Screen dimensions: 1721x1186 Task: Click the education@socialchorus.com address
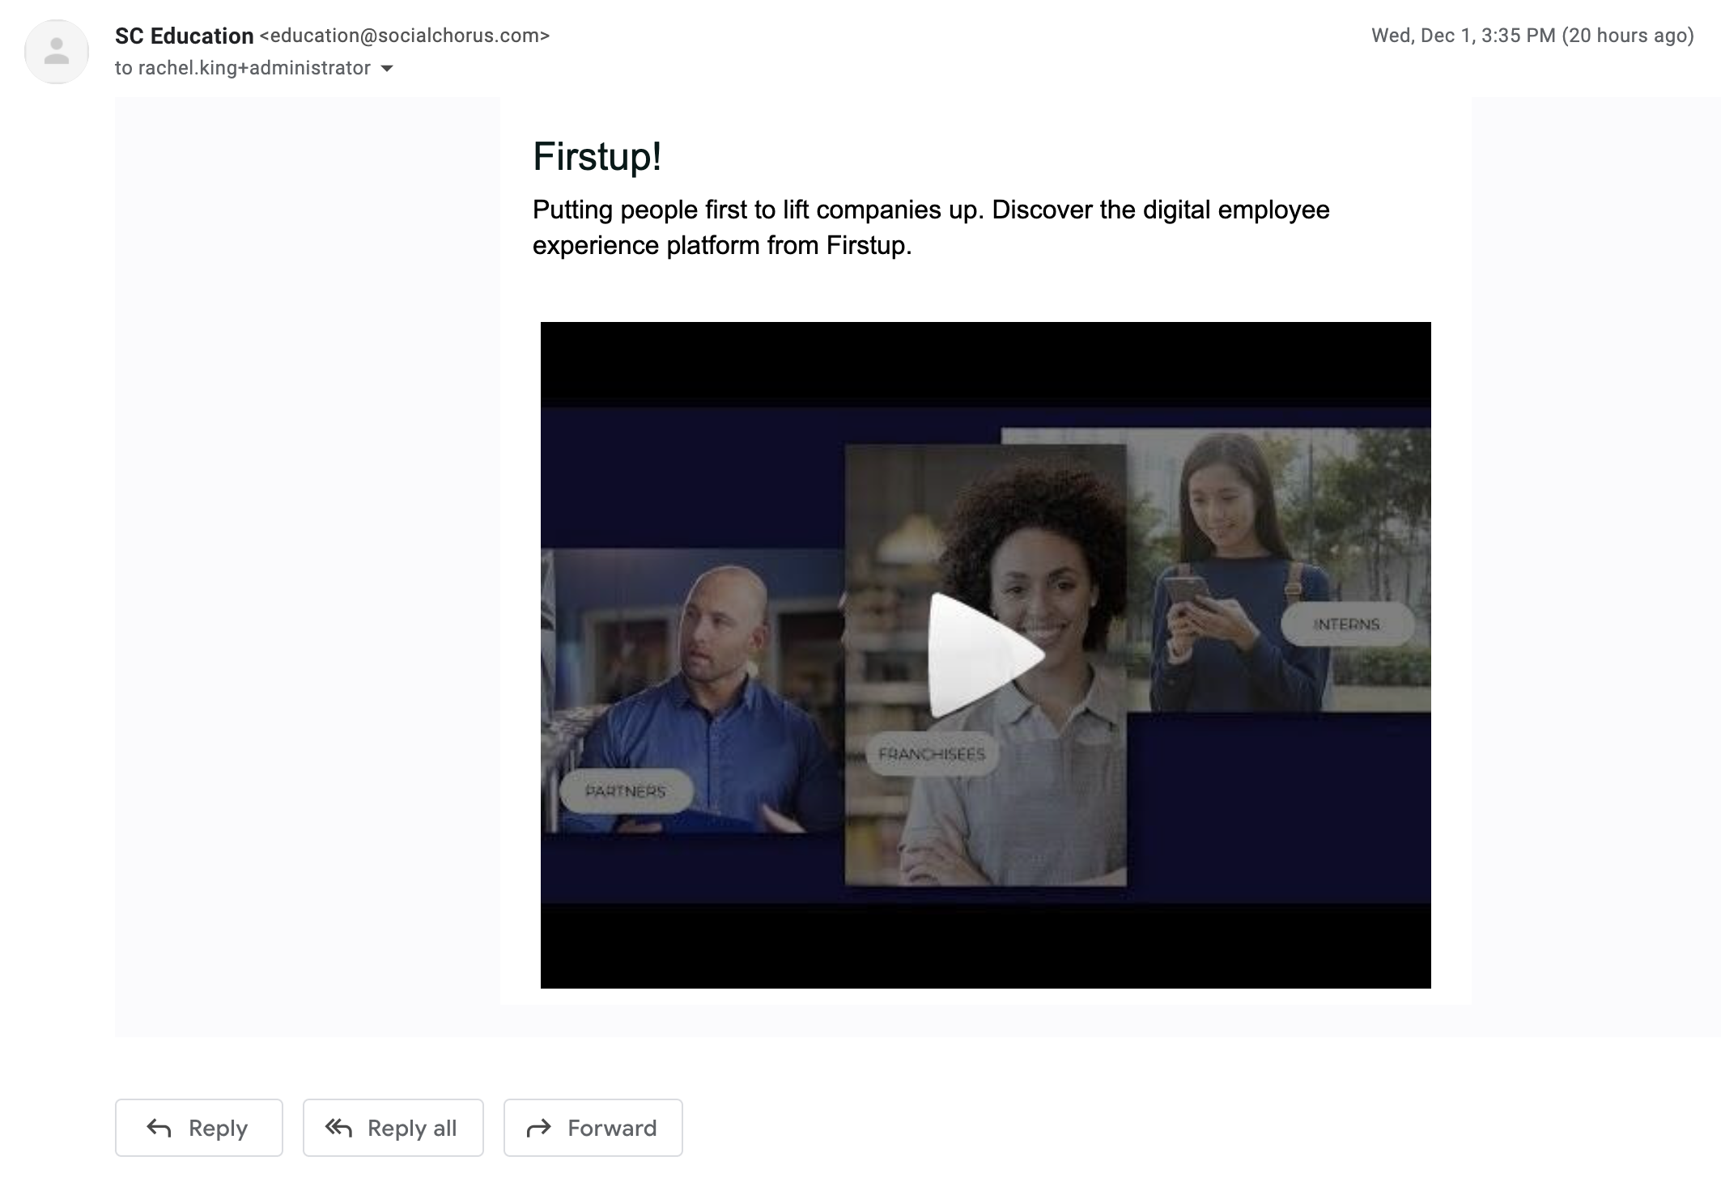pos(405,36)
